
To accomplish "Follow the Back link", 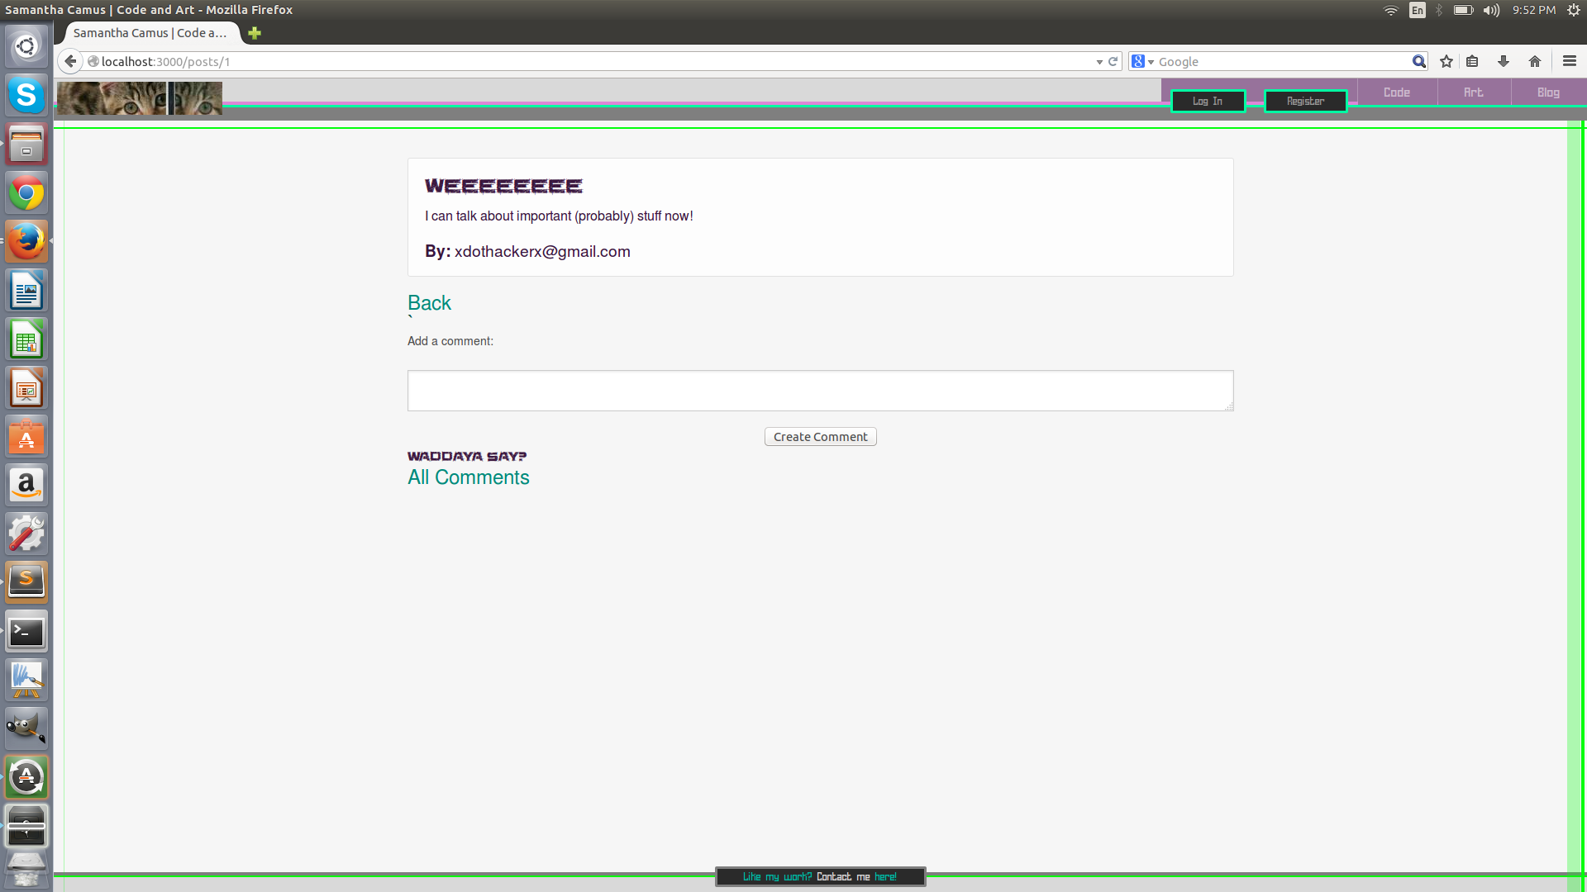I will point(429,303).
